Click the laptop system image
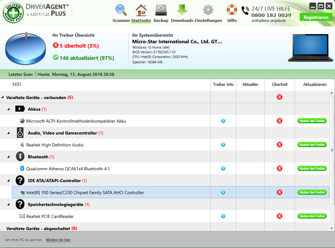This screenshot has height=248, width=335. pyautogui.click(x=311, y=48)
